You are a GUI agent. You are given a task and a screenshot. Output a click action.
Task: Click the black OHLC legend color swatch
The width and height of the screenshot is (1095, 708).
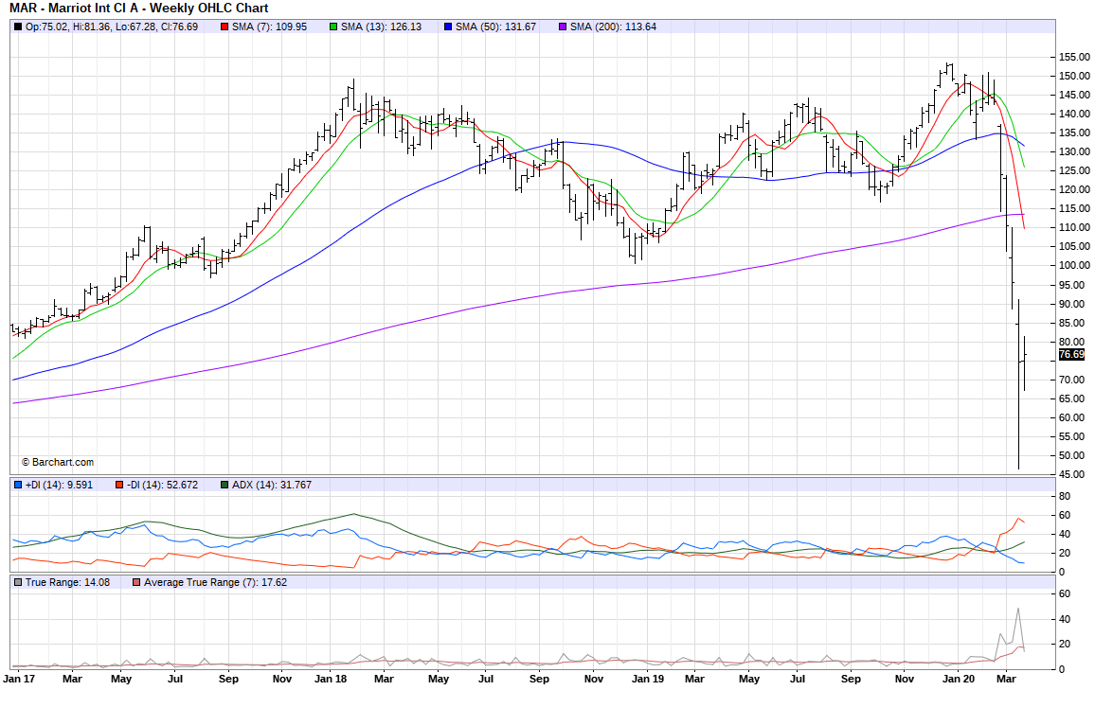pyautogui.click(x=18, y=27)
